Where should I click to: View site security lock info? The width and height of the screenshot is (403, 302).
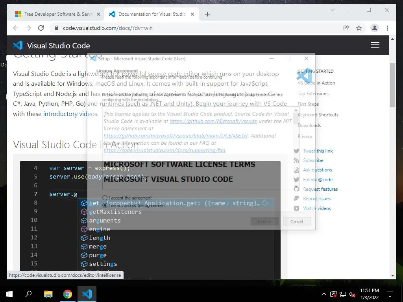coord(57,28)
